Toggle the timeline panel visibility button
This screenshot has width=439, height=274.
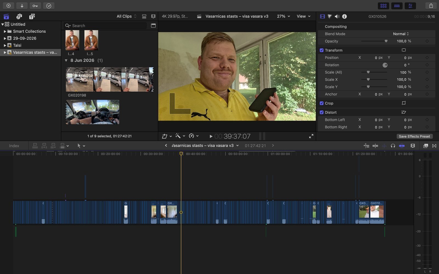pos(397,6)
